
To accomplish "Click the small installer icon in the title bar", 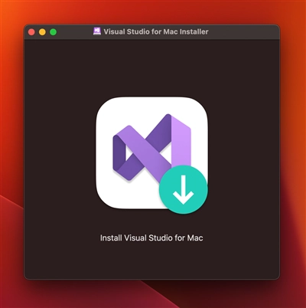I will (97, 31).
